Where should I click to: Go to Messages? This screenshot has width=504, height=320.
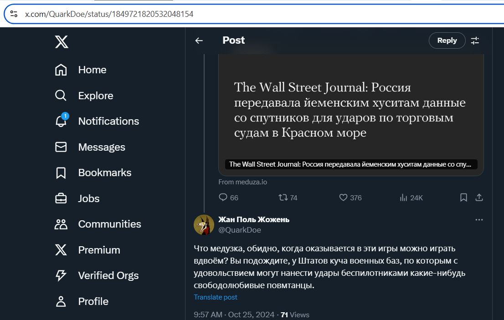click(90, 147)
